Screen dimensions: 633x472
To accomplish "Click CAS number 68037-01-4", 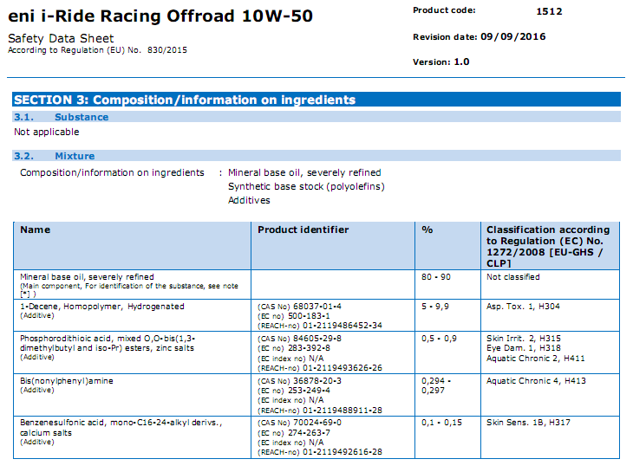I will pyautogui.click(x=316, y=307).
